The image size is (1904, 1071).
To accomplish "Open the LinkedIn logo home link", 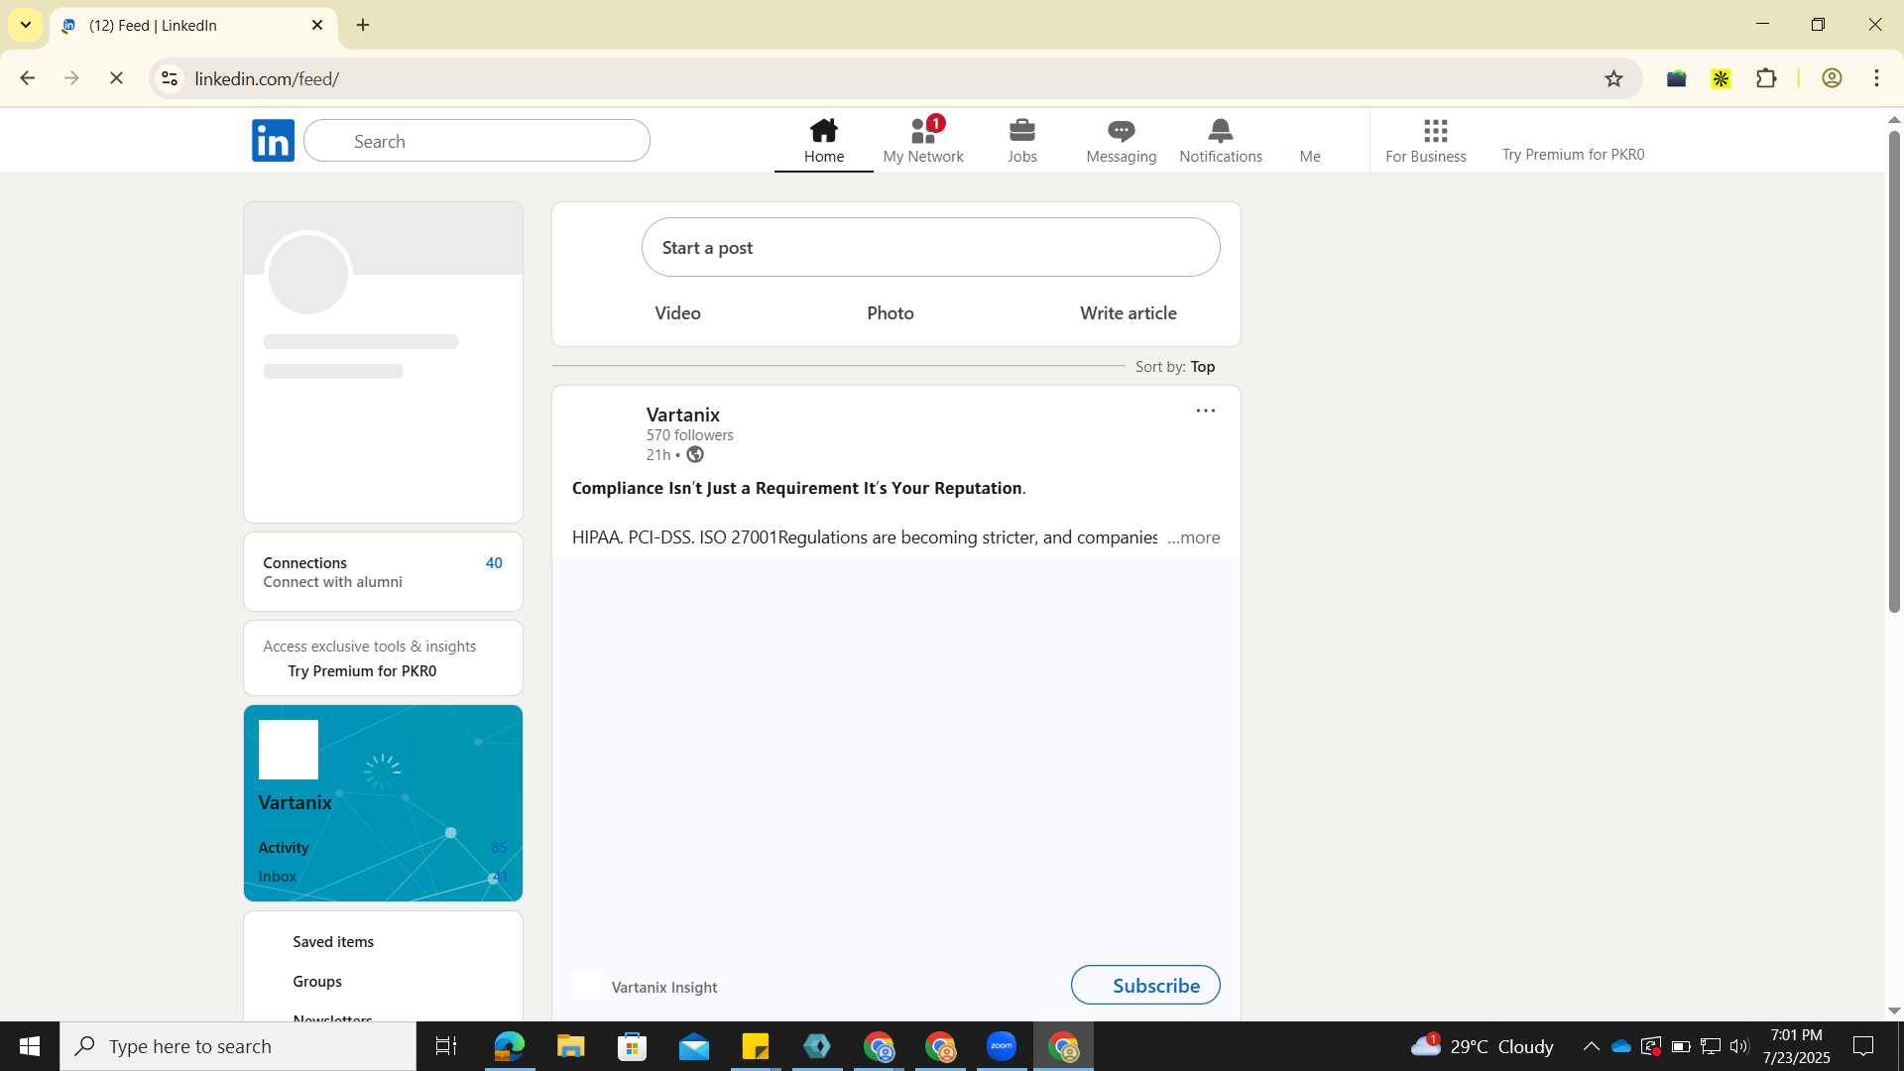I will pyautogui.click(x=273, y=141).
